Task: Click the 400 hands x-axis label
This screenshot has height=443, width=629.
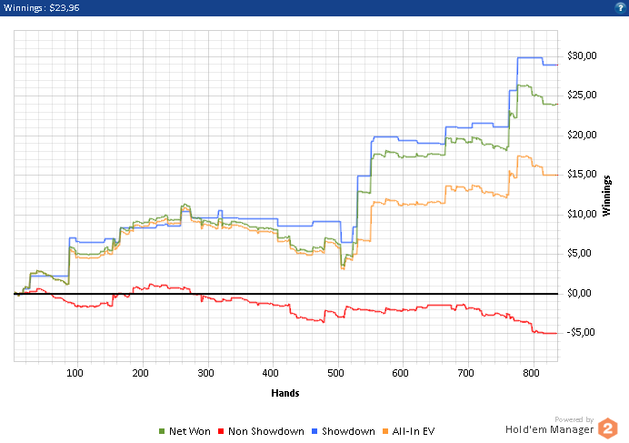Action: (270, 373)
